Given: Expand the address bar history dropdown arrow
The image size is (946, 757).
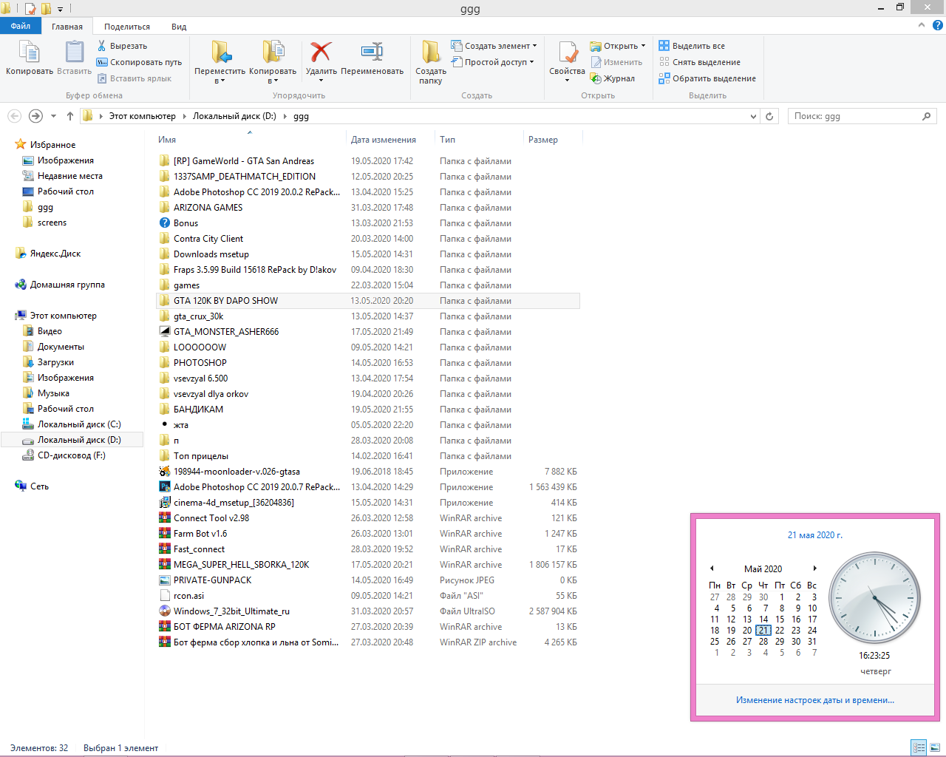Looking at the screenshot, I should coord(753,116).
